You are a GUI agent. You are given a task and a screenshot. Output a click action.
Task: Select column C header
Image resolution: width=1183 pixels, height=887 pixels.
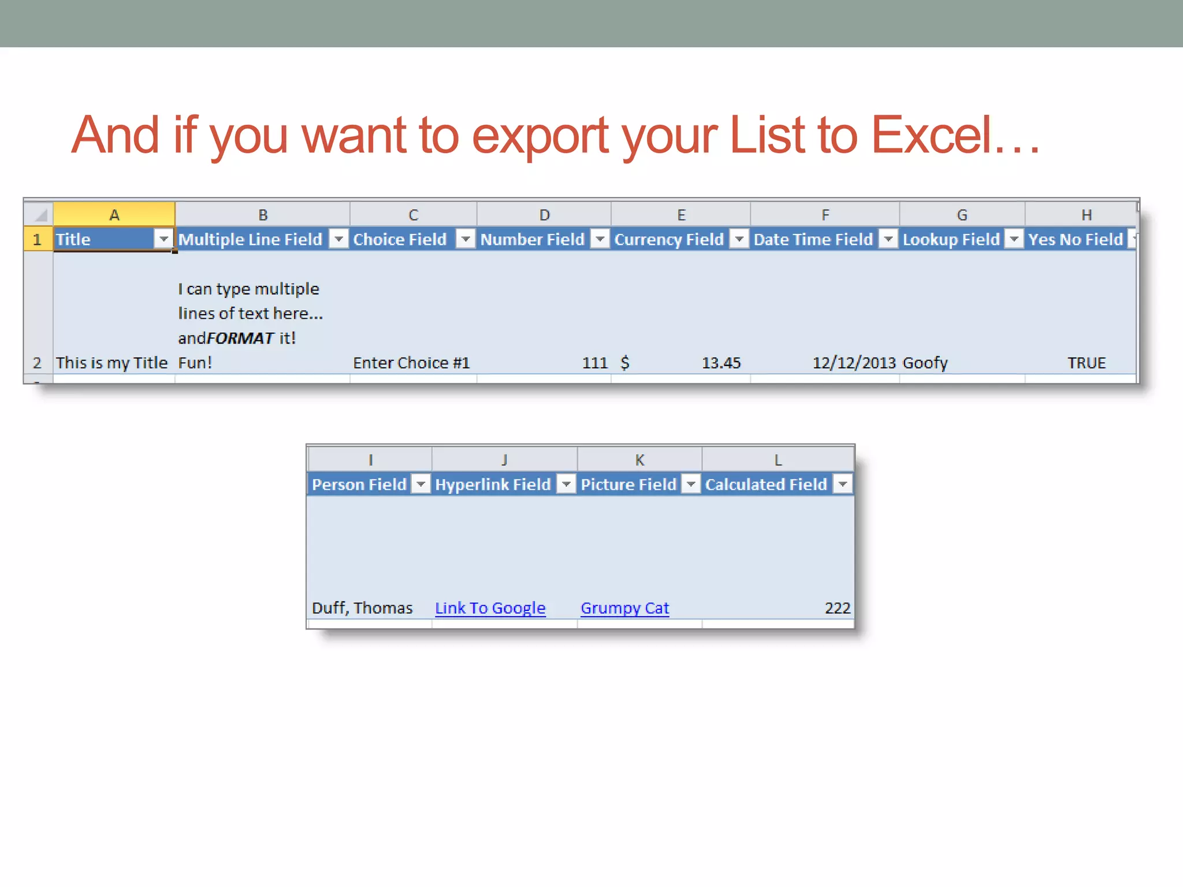click(414, 215)
